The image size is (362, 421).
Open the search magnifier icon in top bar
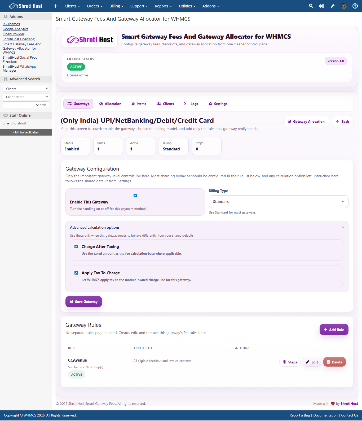(311, 6)
